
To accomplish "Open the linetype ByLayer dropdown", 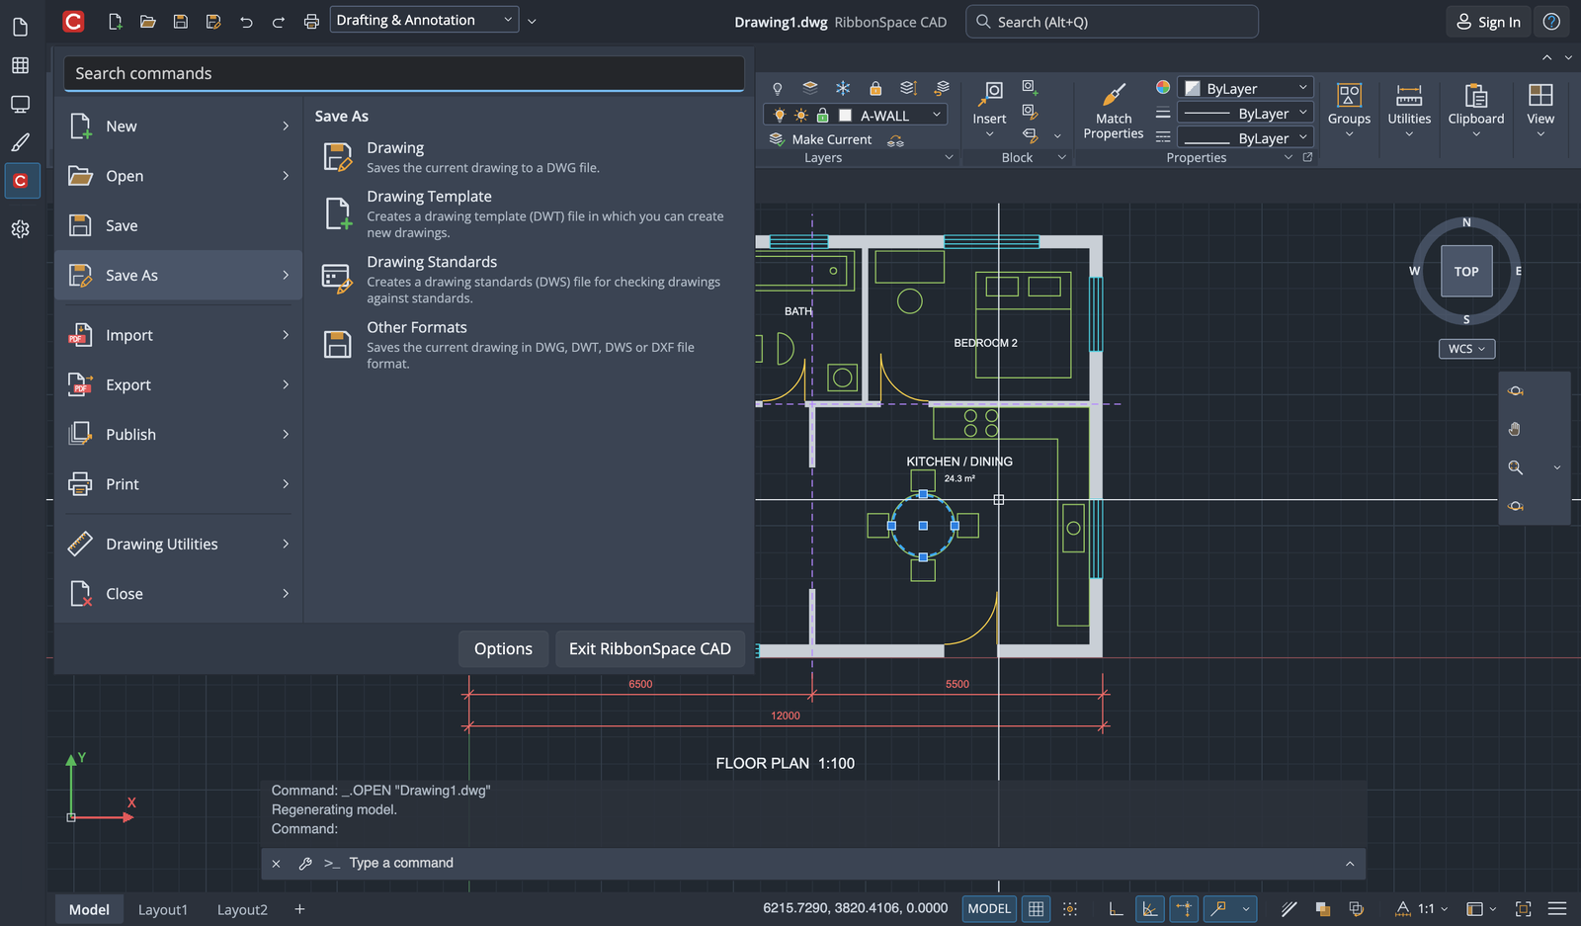I will coord(1247,138).
